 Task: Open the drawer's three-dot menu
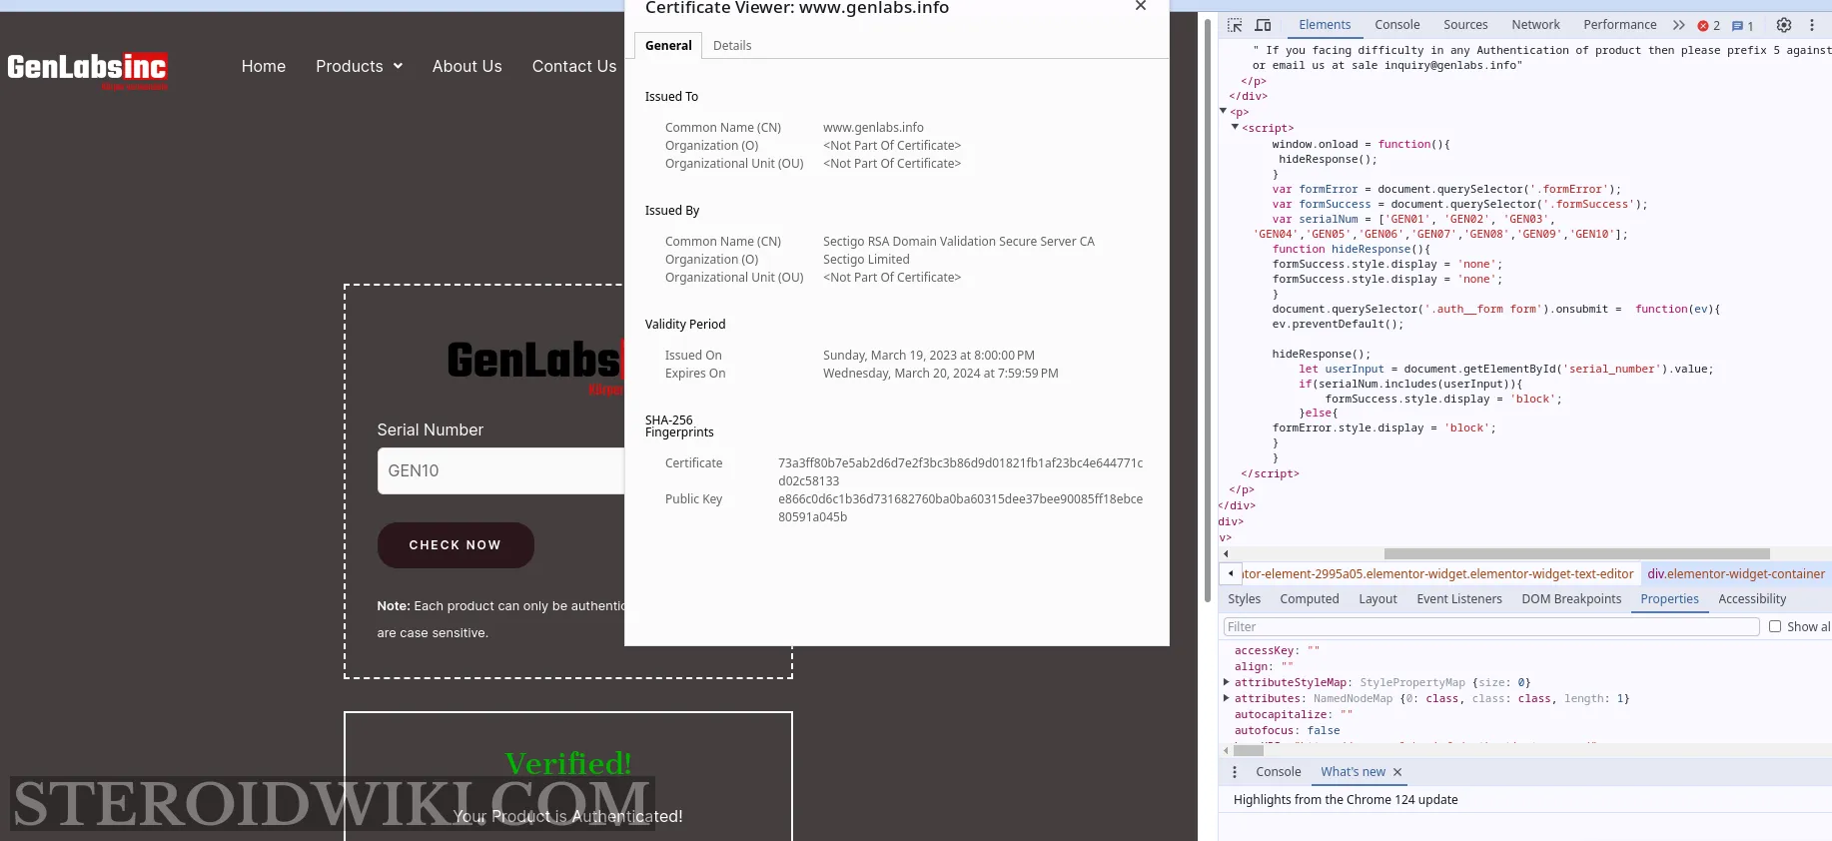pos(1235,772)
